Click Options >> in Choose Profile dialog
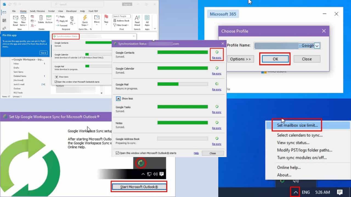This screenshot has height=197, width=351. pyautogui.click(x=240, y=59)
